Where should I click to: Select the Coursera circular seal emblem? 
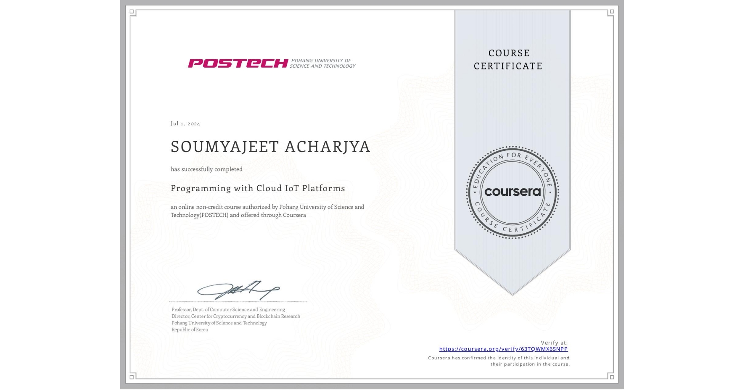512,192
